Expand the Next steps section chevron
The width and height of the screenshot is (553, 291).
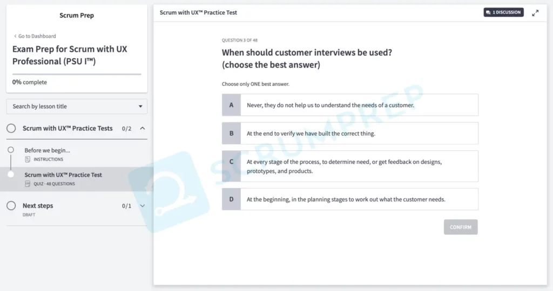point(143,206)
